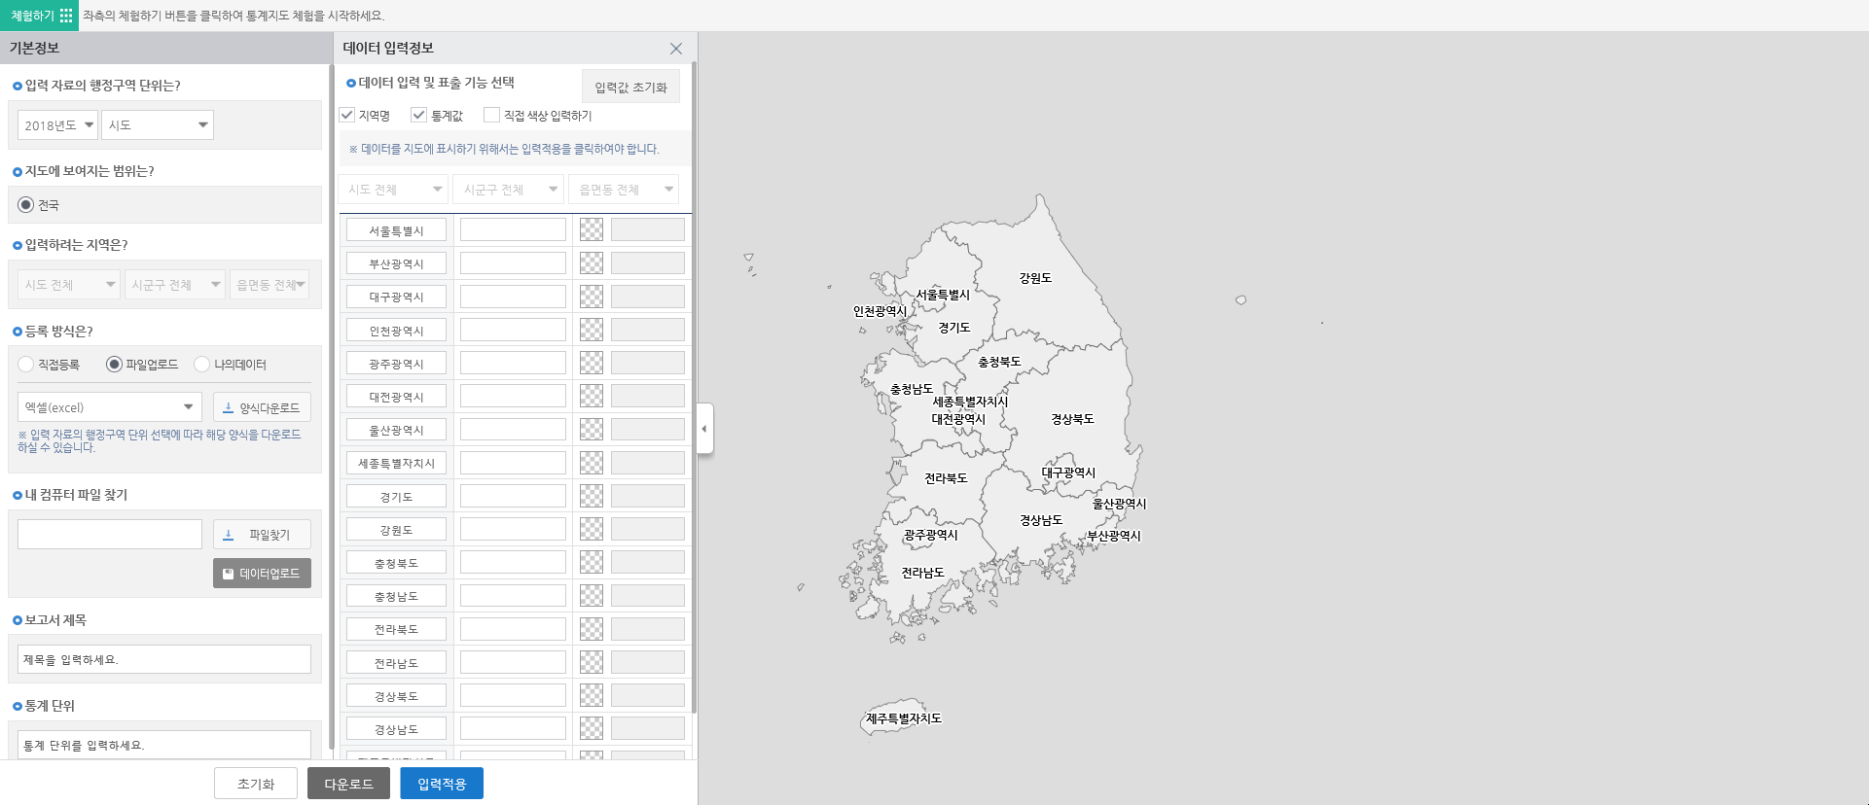Open color picker for 경기도 row
This screenshot has width=1869, height=805.
(x=592, y=496)
